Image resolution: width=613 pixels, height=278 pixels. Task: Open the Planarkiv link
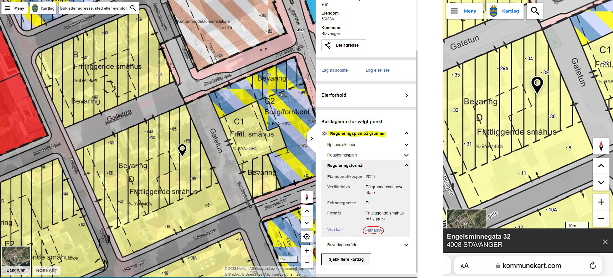click(x=373, y=230)
